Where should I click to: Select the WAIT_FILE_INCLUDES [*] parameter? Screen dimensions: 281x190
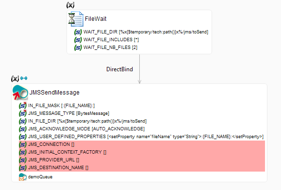point(111,40)
